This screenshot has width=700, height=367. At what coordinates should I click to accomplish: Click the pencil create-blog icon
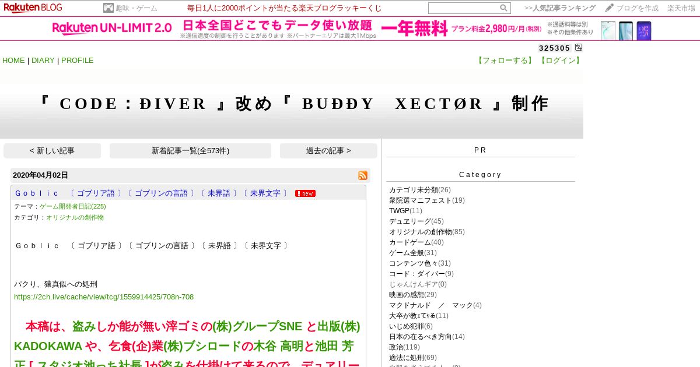coord(610,8)
